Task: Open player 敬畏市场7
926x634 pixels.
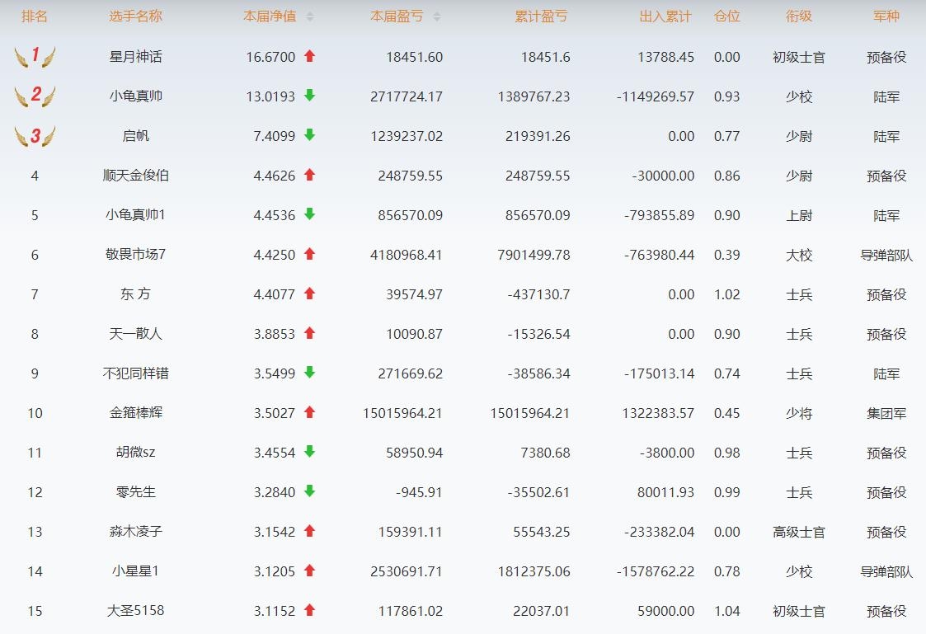Action: (x=135, y=255)
